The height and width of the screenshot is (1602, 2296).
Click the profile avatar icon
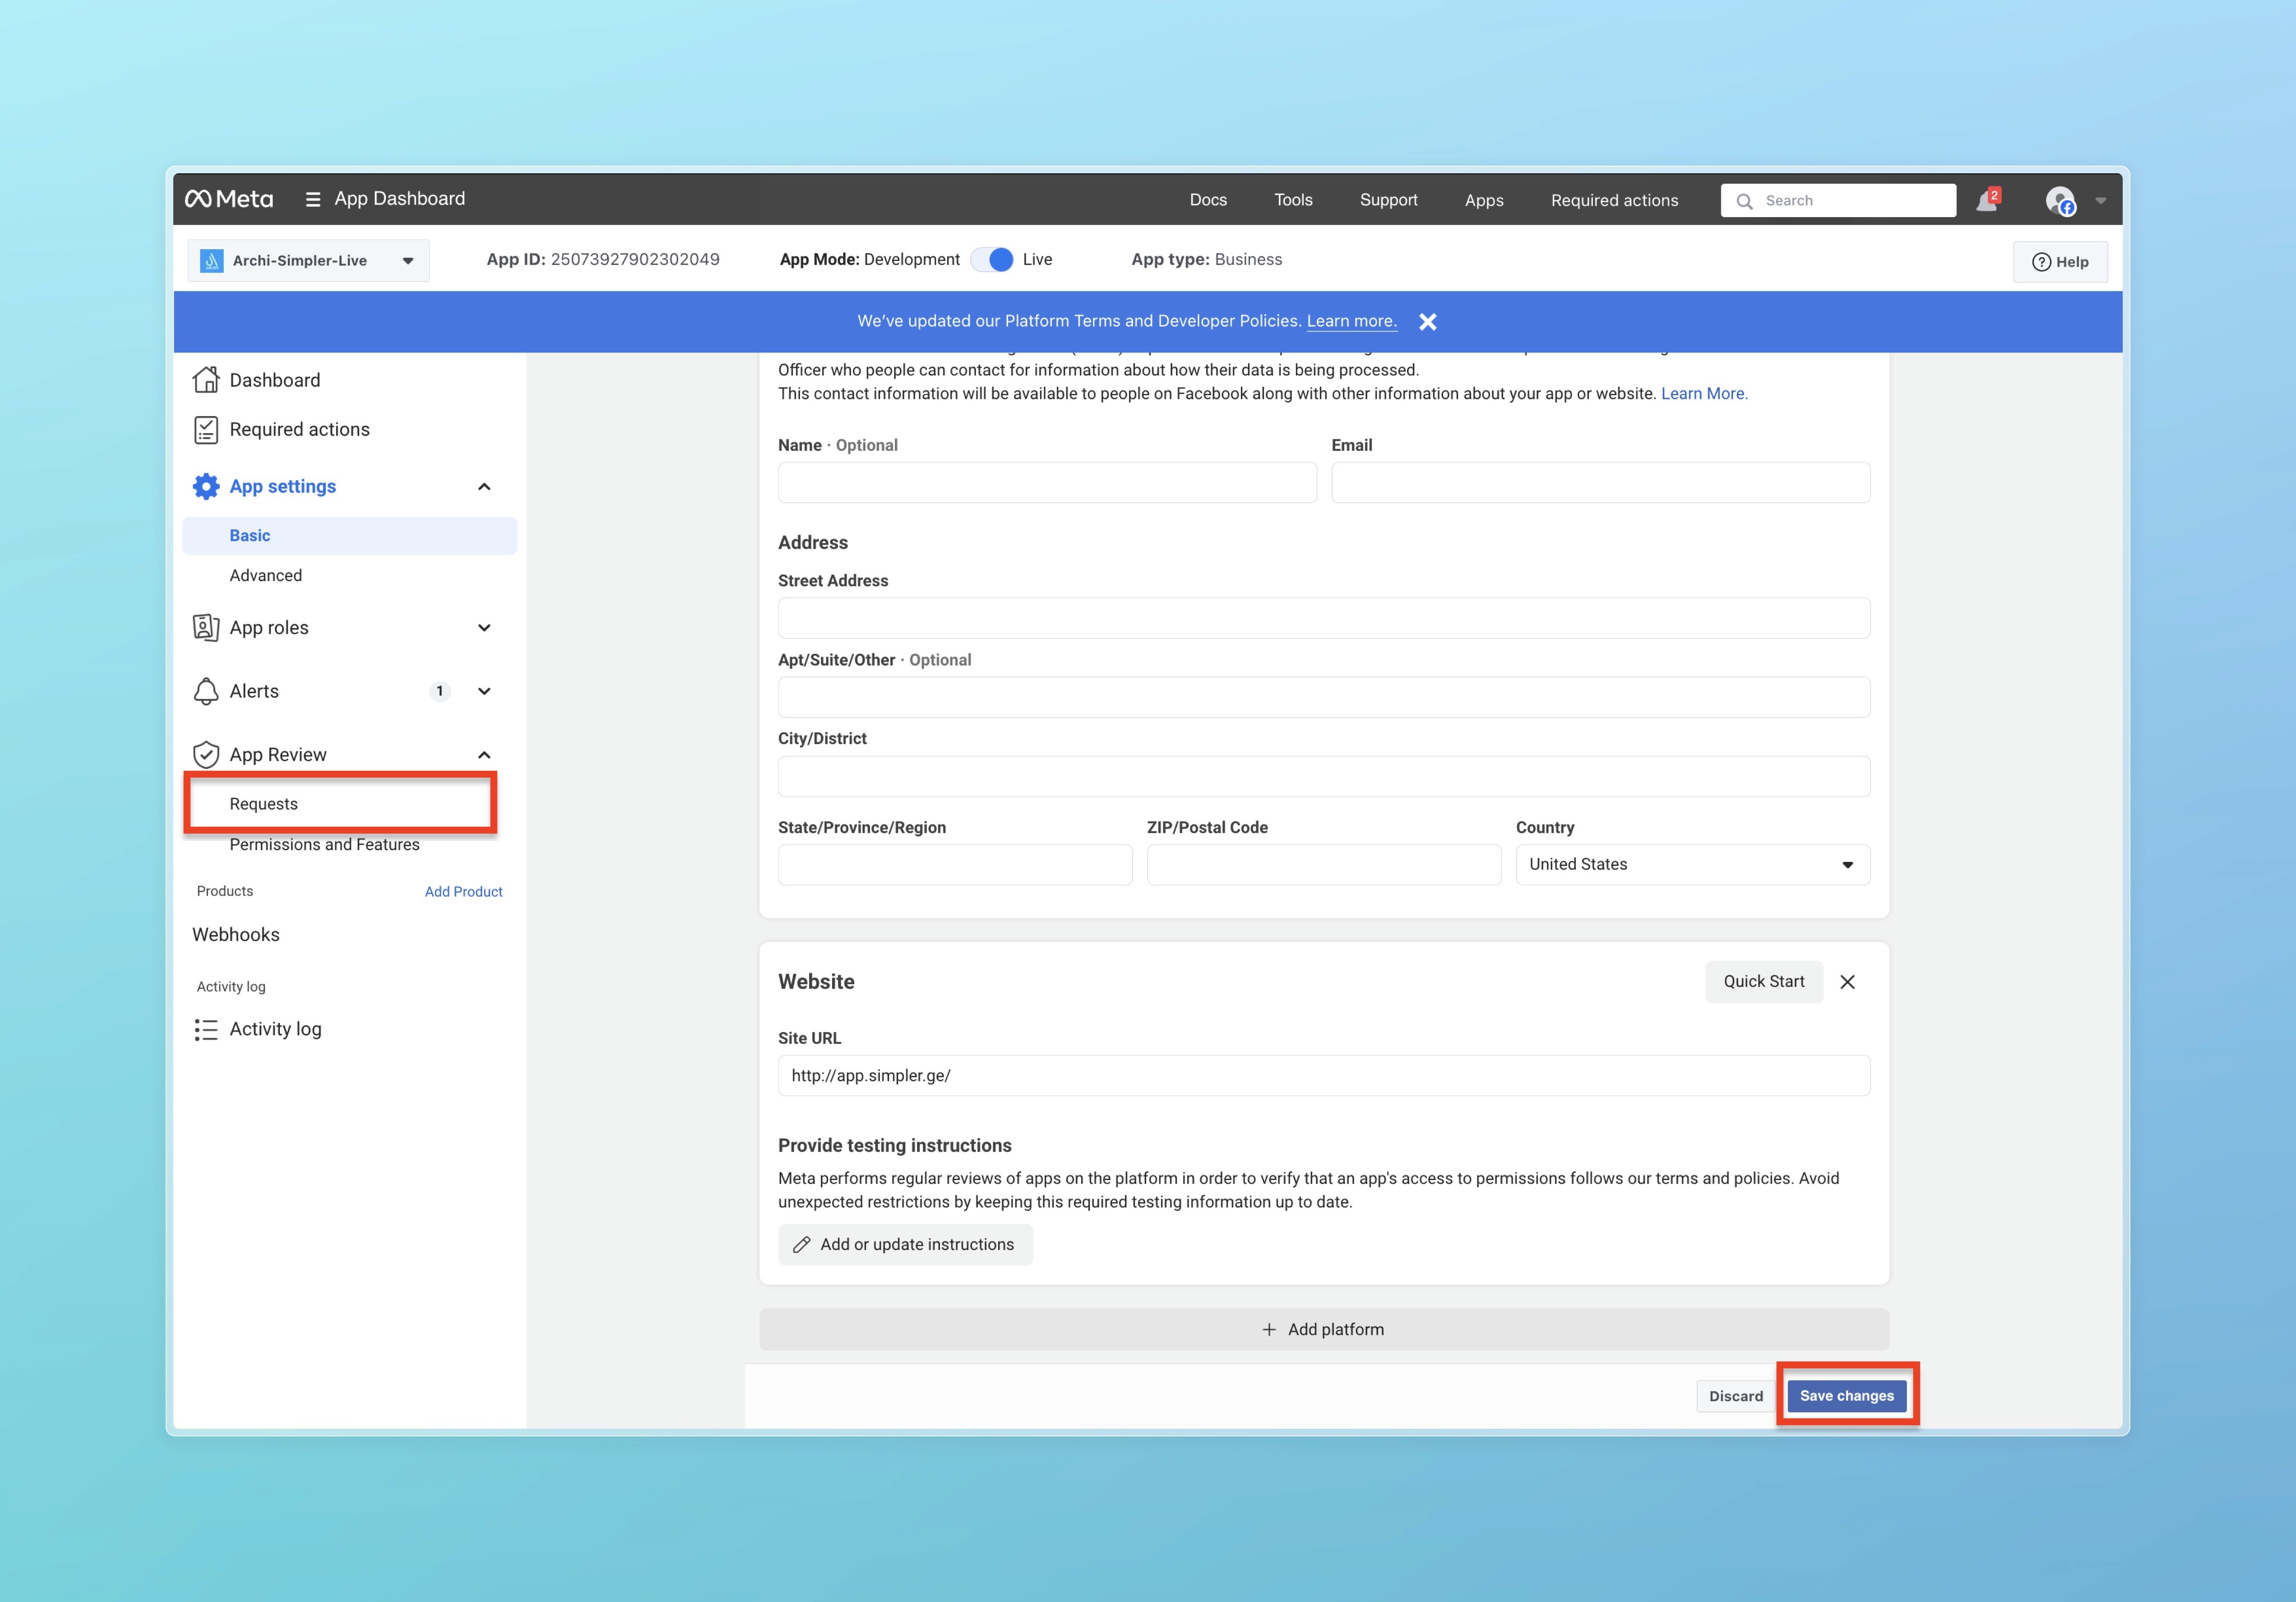click(2060, 201)
